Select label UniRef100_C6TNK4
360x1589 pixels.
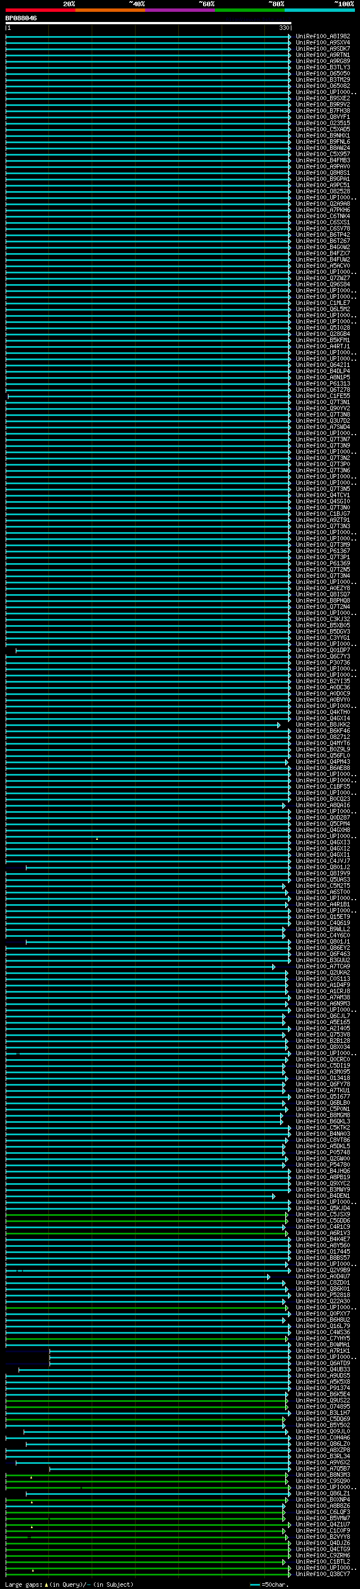pos(323,216)
